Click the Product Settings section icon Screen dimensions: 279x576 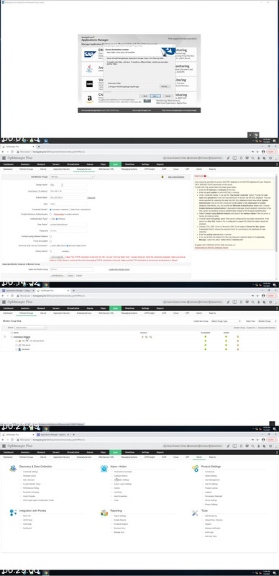point(196,469)
